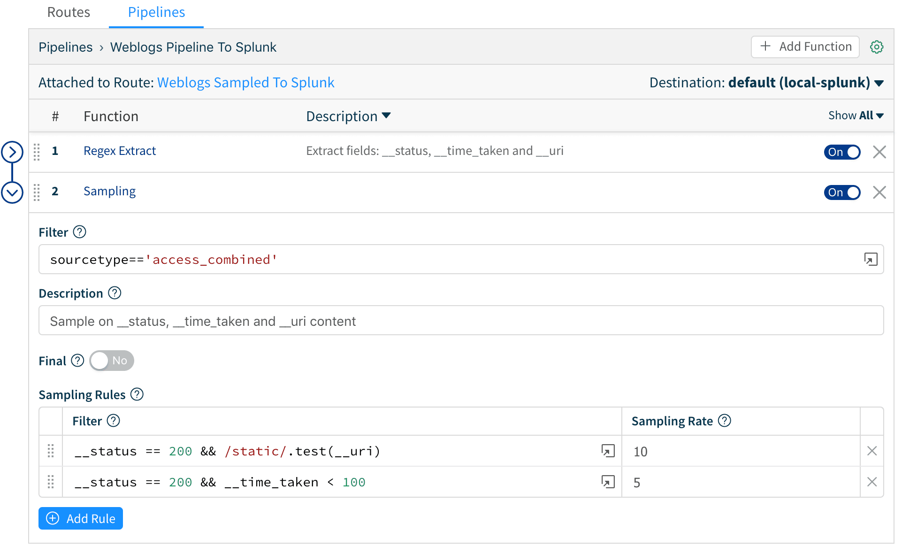Click the Filter help question mark icon
This screenshot has height=554, width=902.
point(80,232)
